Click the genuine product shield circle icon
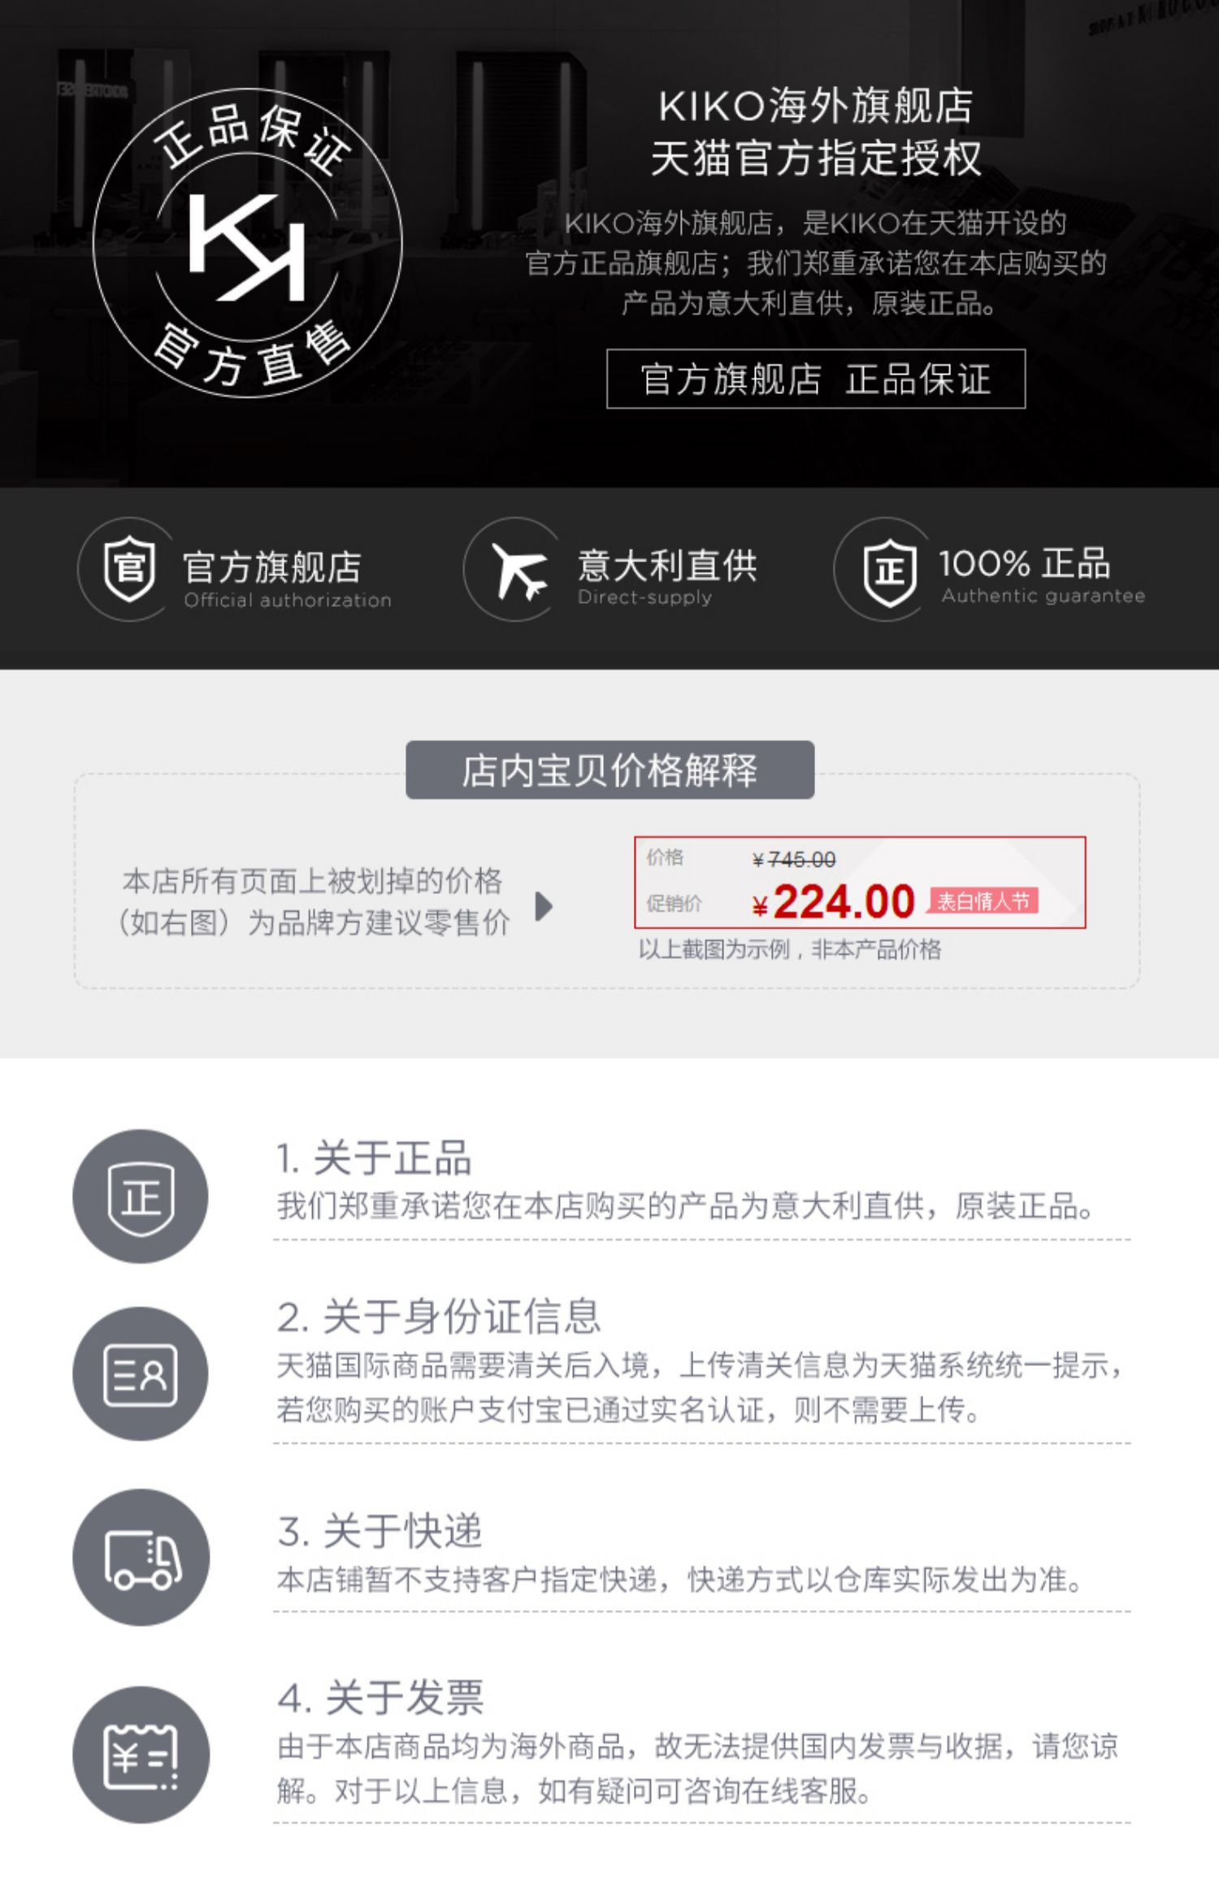The width and height of the screenshot is (1219, 1887). [x=141, y=1196]
